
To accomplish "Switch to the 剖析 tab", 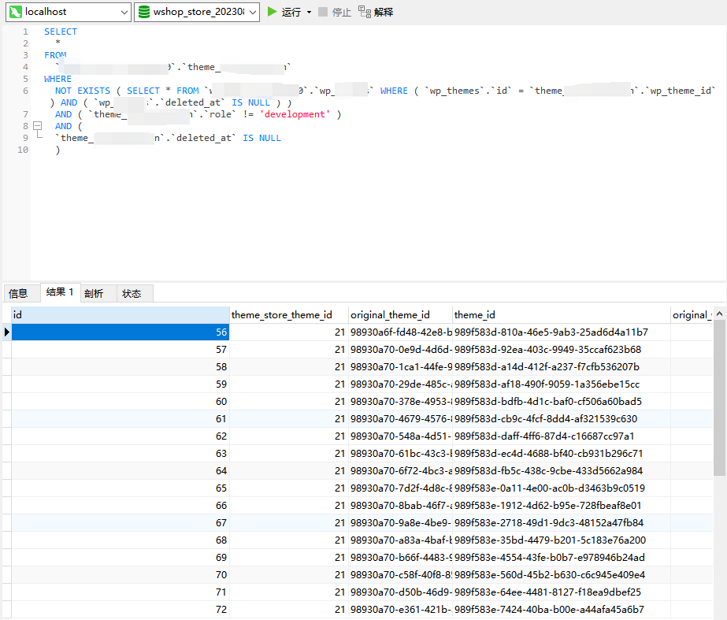I will [94, 293].
